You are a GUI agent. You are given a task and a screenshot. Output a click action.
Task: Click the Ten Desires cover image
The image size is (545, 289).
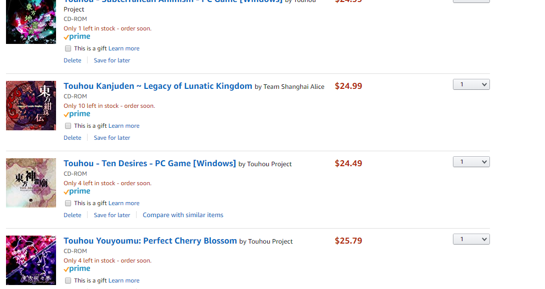tap(31, 183)
